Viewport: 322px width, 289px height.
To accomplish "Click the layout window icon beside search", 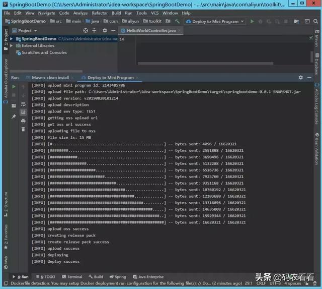I will click(307, 21).
